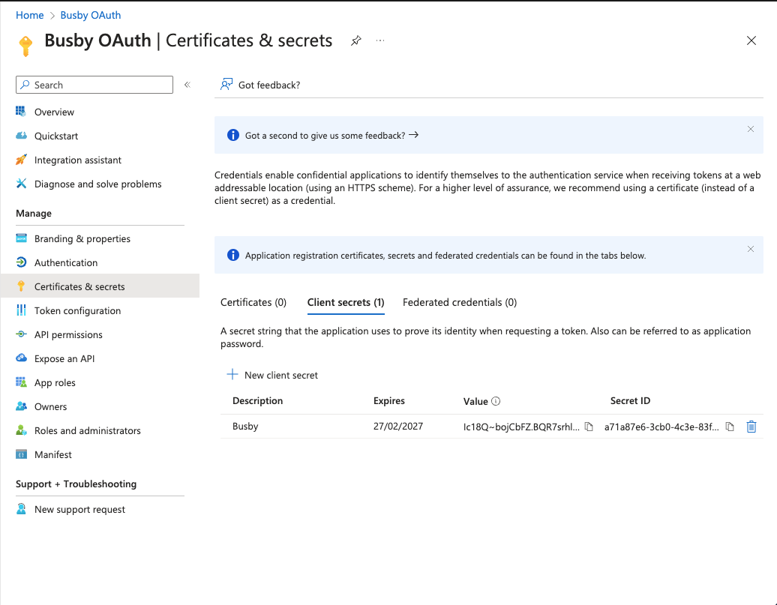The height and width of the screenshot is (605, 777).
Task: Open Branding & properties
Action: click(x=82, y=239)
